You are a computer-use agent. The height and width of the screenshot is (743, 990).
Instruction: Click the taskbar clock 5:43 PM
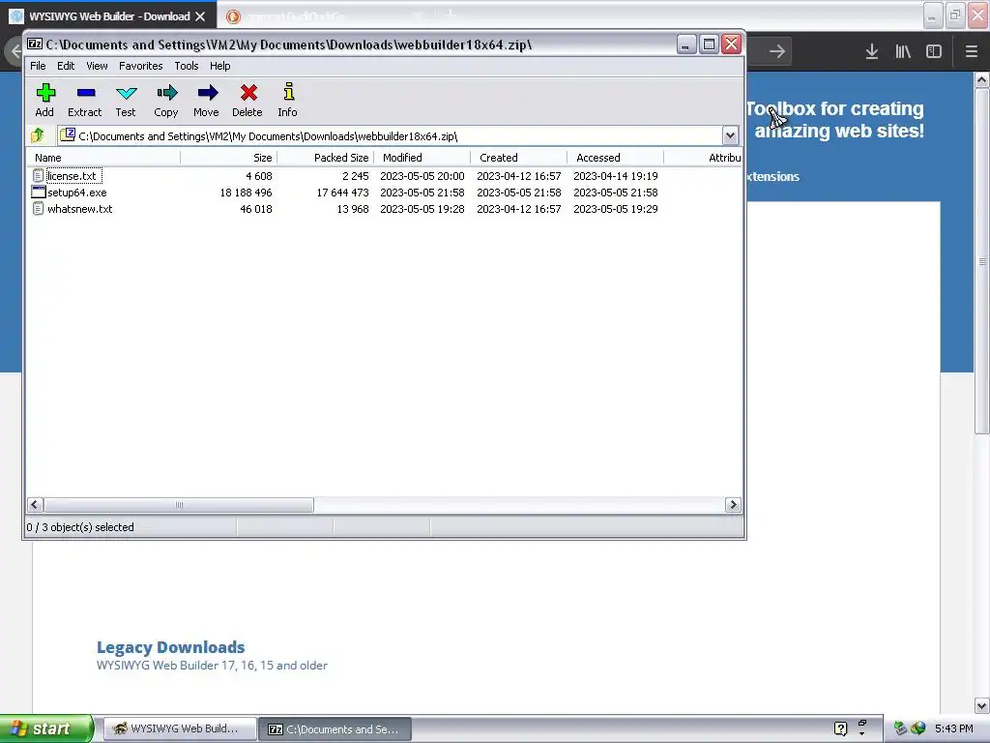pos(953,728)
